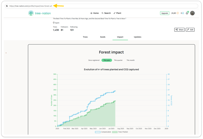The height and width of the screenshot is (139, 203).
Task: Switch to the Seeds tab
Action: coord(103,37)
